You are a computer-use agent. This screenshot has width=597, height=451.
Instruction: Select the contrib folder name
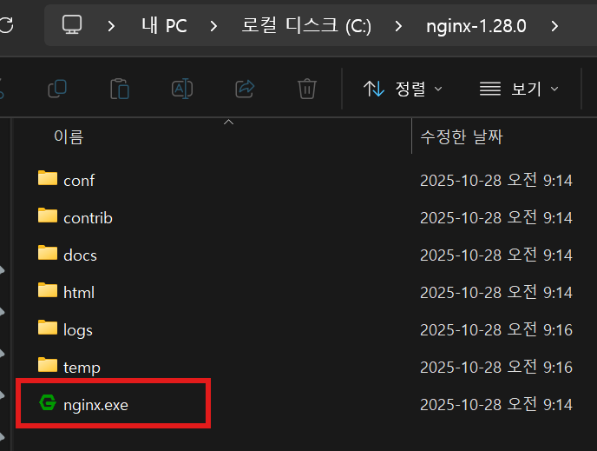88,218
